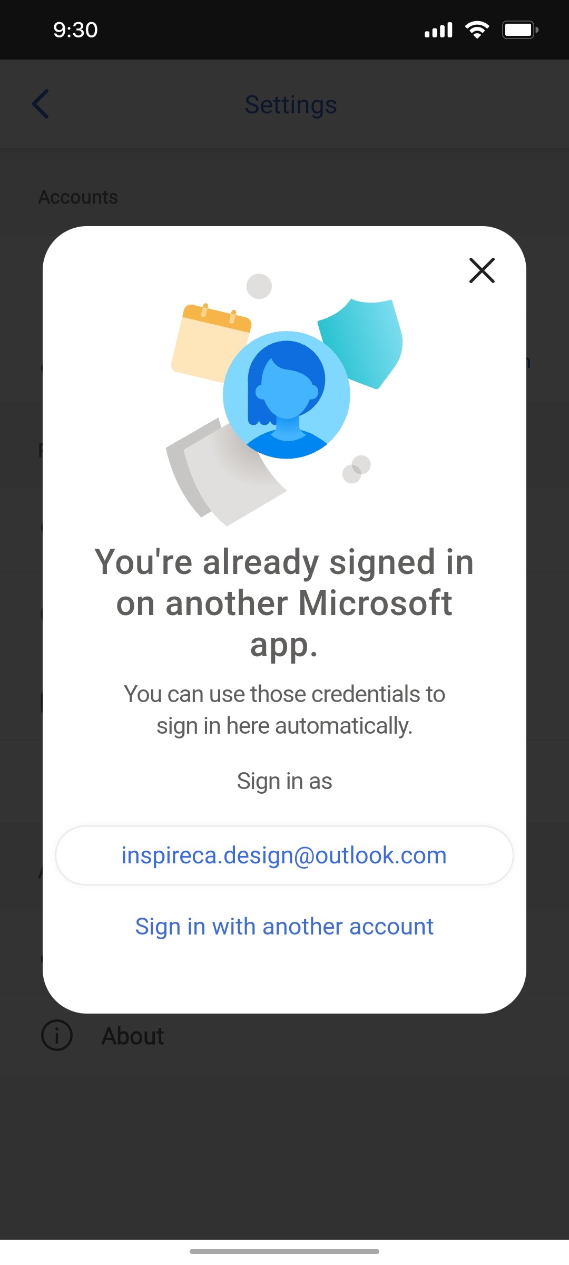Tap the Accounts section header
Viewport: 569px width, 1265px height.
point(79,197)
